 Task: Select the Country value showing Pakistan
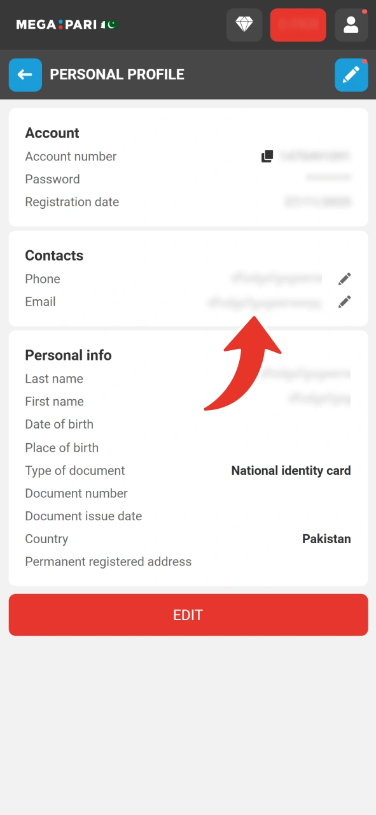coord(326,539)
